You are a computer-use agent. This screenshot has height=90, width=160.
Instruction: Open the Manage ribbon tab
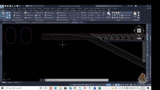tap(36, 10)
